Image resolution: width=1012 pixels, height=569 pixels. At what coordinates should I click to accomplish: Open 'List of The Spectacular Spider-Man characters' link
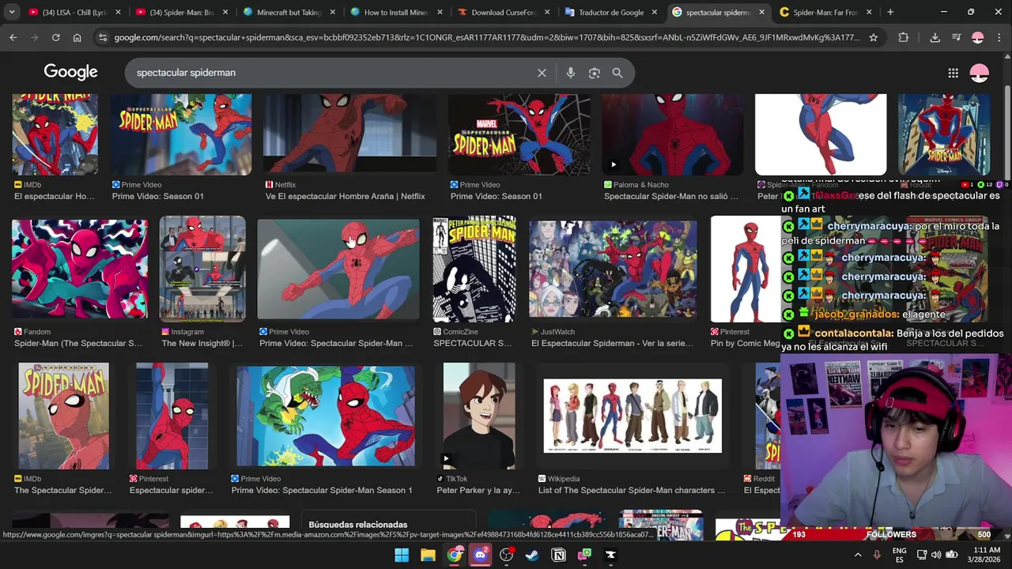(632, 490)
